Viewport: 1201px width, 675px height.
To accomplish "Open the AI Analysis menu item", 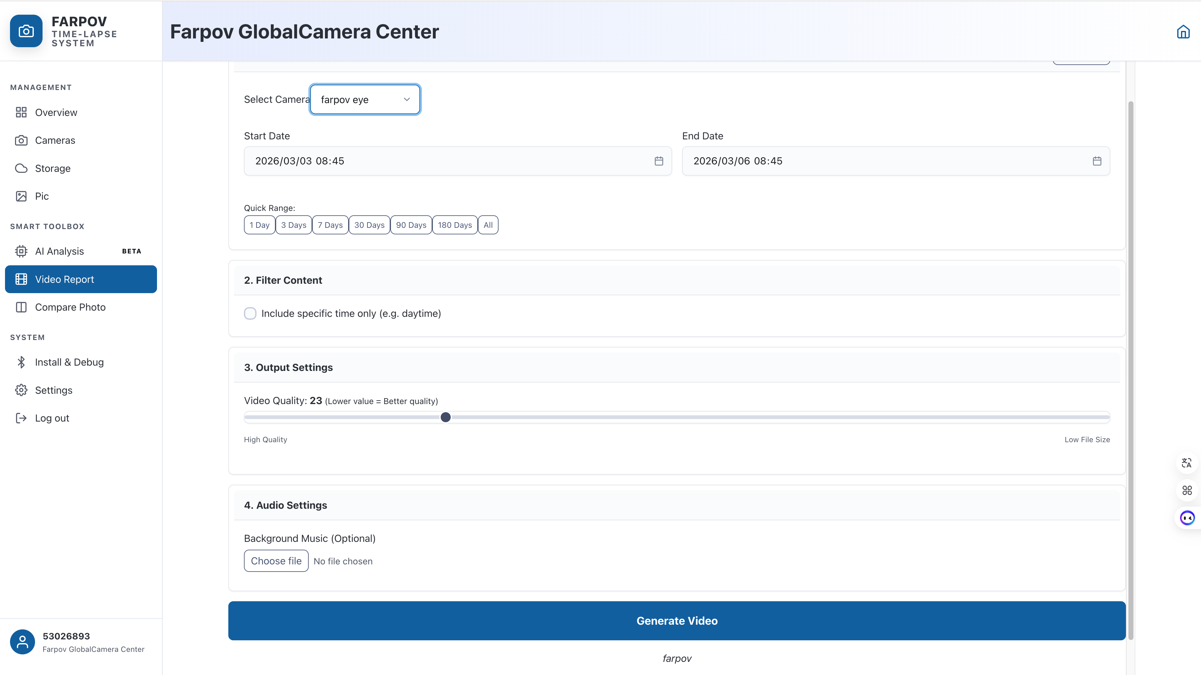I will pyautogui.click(x=59, y=251).
